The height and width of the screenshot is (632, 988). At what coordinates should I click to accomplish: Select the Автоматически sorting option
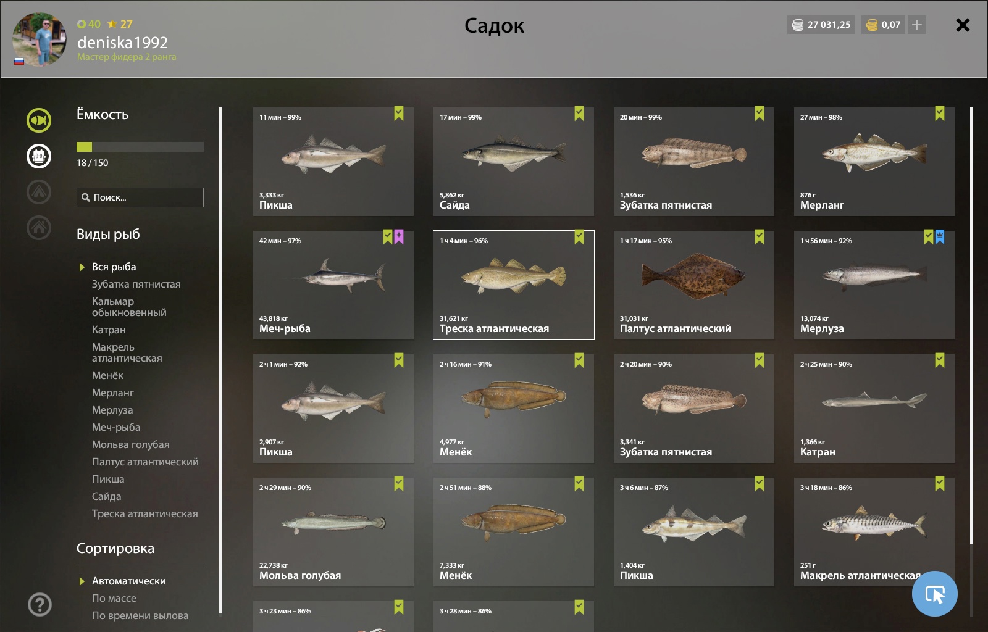pyautogui.click(x=128, y=581)
